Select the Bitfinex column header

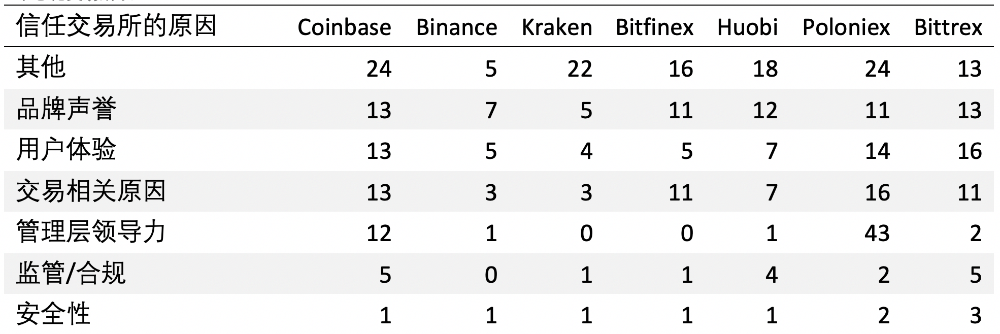tap(654, 27)
